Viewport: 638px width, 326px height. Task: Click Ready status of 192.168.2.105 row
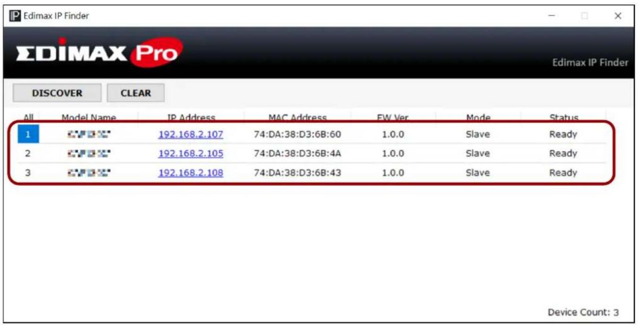(x=563, y=154)
